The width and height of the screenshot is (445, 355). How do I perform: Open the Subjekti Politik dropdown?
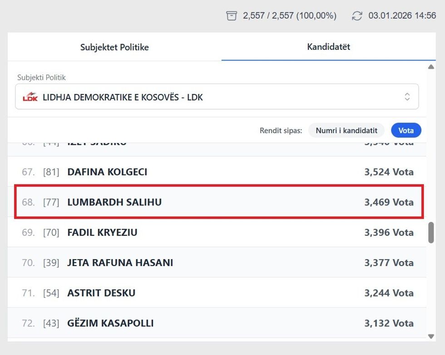pos(217,97)
